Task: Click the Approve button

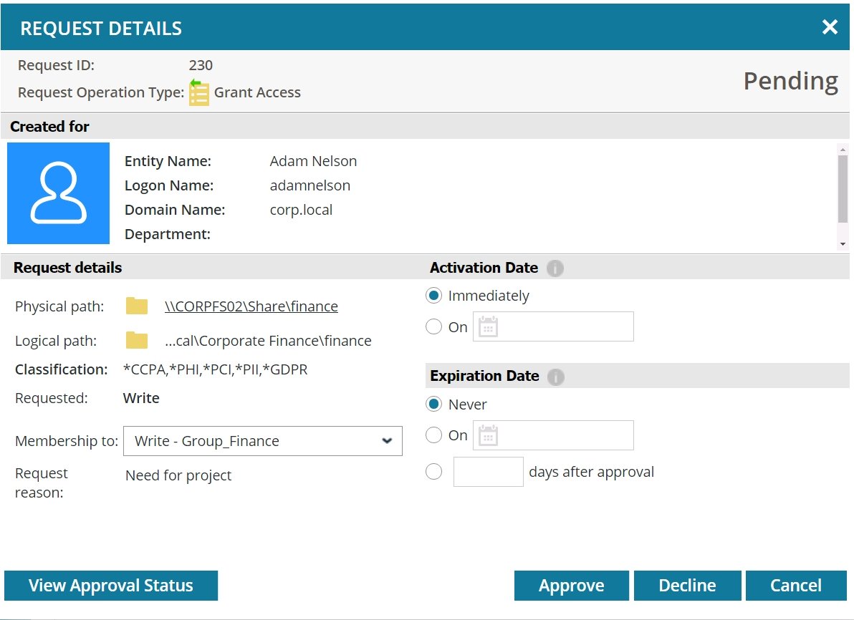Action: click(571, 585)
